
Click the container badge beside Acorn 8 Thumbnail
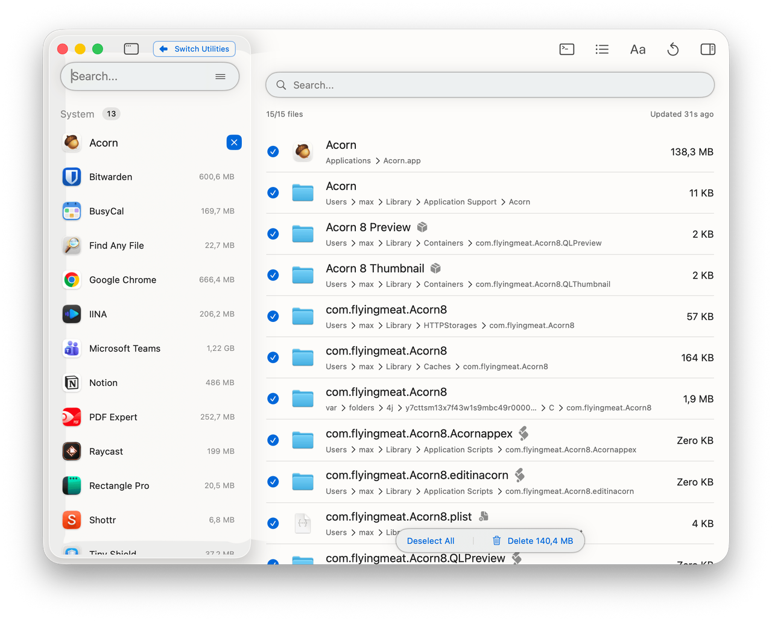pos(435,268)
